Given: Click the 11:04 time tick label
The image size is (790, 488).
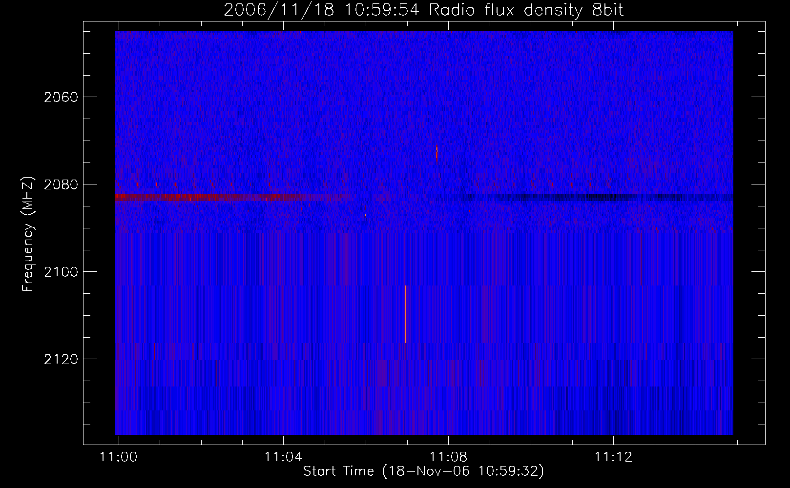Looking at the screenshot, I should [283, 457].
